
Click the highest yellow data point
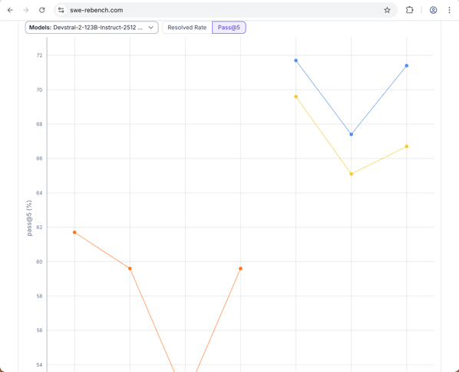click(296, 97)
